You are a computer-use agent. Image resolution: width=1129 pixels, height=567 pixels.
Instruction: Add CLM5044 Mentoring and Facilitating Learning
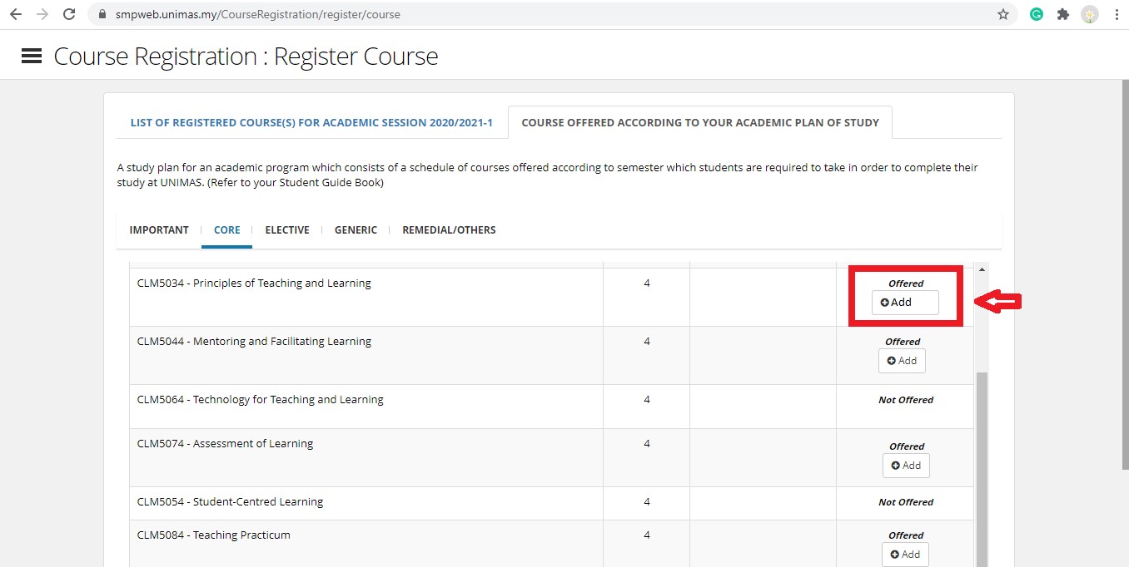(x=902, y=361)
